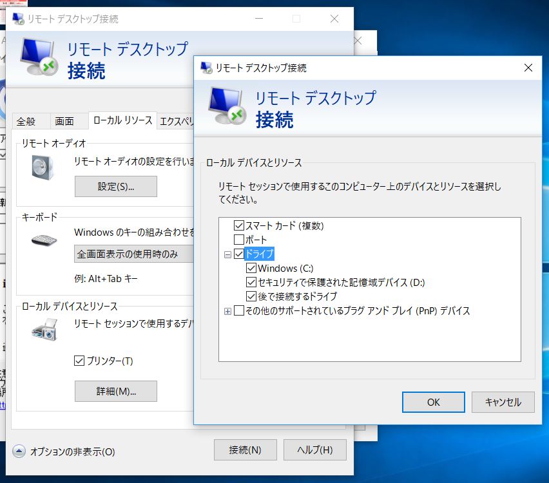Uncheck the プリンター(T) checkbox in back window
The width and height of the screenshot is (549, 483).
79,361
